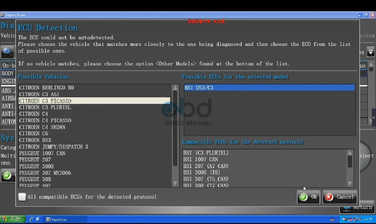Choose BSI 307 (T5_CAN) ECU
The image size is (376, 224).
point(264,179)
